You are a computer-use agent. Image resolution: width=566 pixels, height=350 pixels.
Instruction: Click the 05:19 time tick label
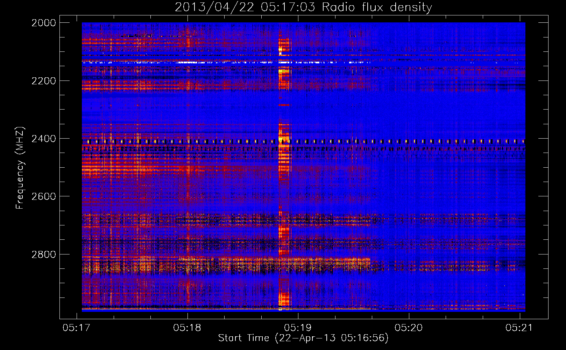298,328
